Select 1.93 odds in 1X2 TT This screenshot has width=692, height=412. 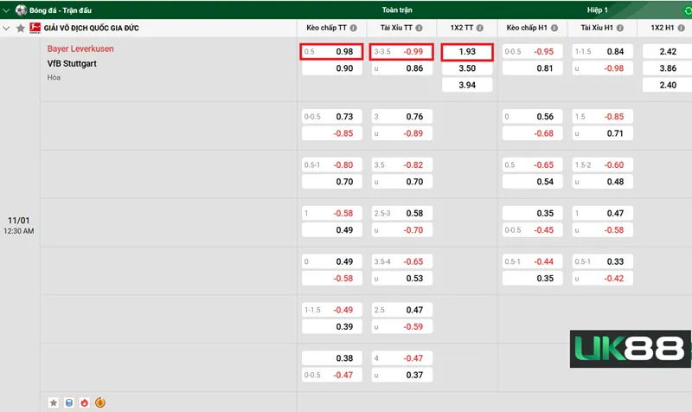[467, 52]
